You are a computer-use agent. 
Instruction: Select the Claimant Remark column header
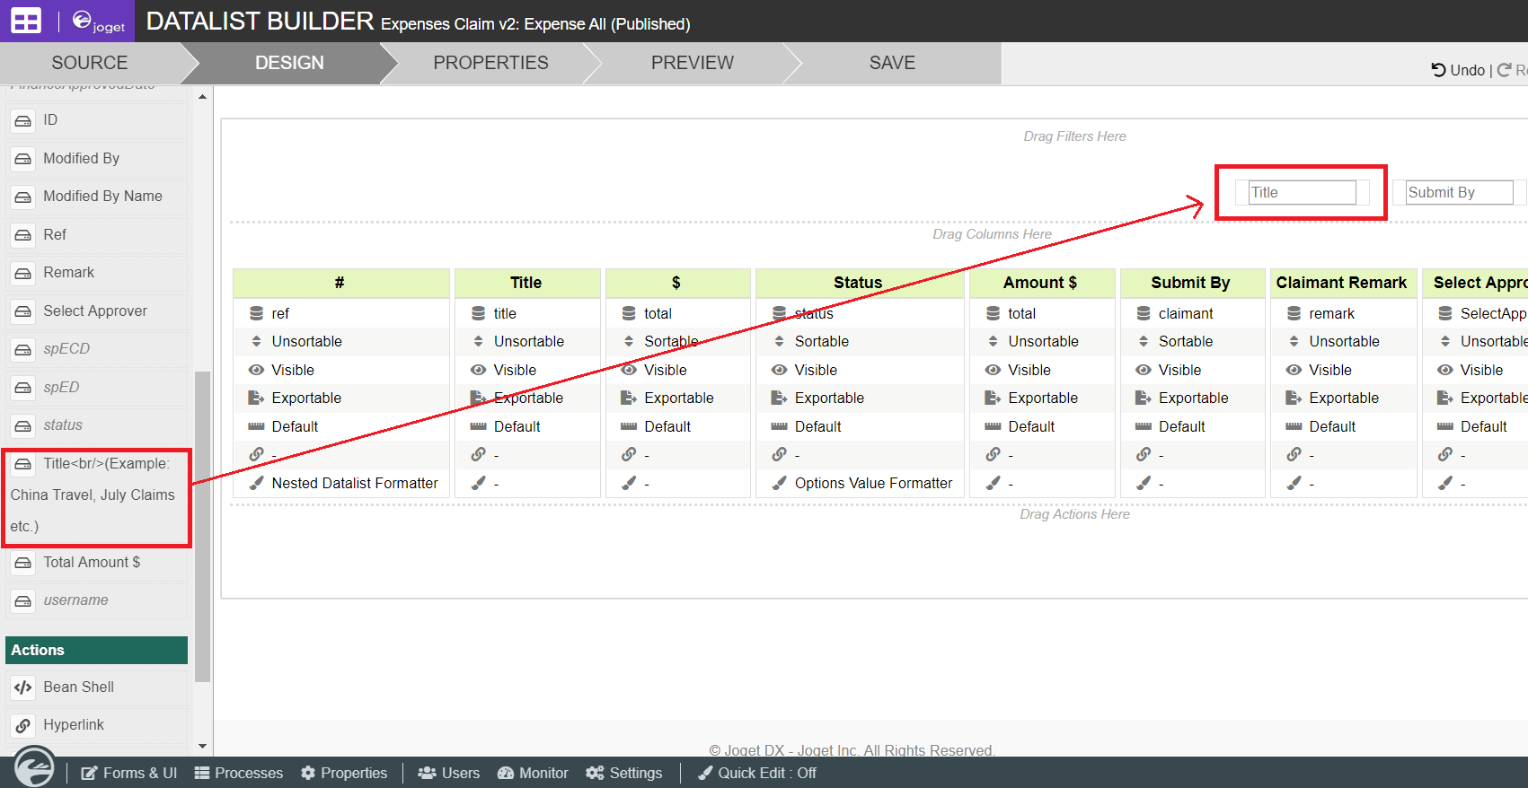point(1341,283)
